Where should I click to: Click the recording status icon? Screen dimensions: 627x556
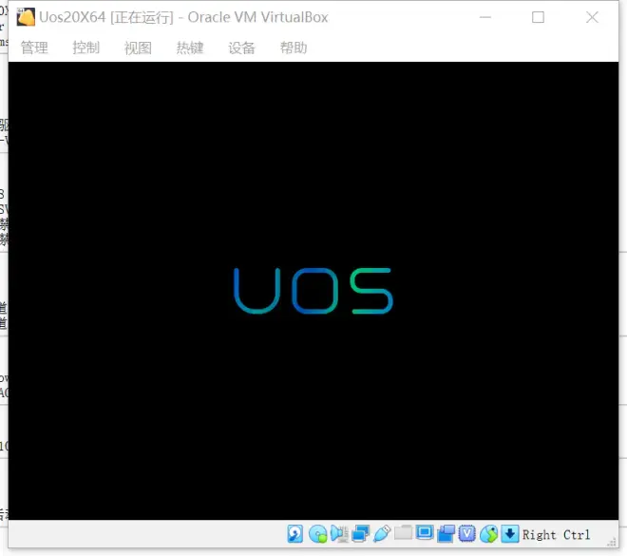(x=446, y=534)
